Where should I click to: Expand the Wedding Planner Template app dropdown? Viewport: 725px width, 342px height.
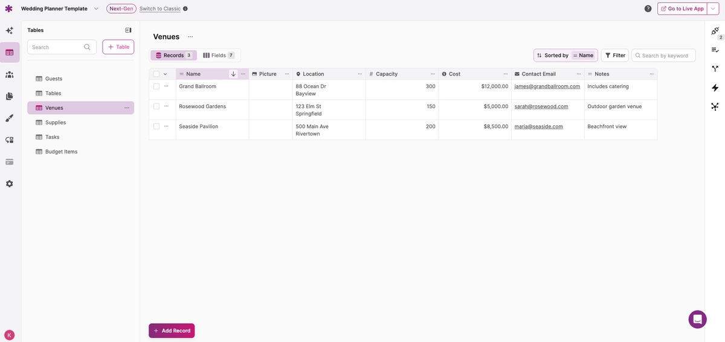96,8
